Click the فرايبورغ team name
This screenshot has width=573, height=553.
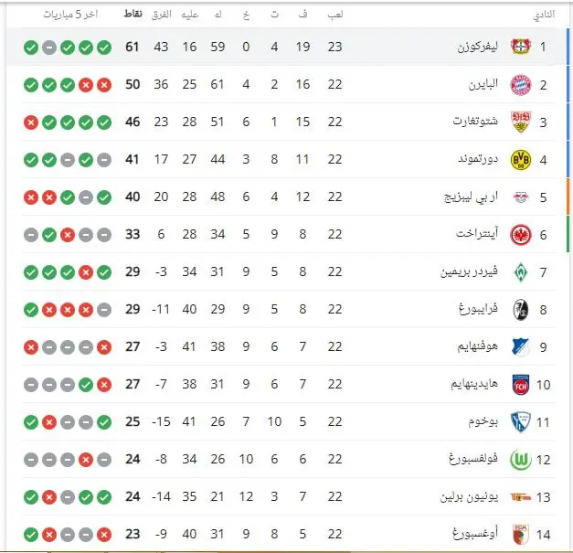tap(475, 310)
